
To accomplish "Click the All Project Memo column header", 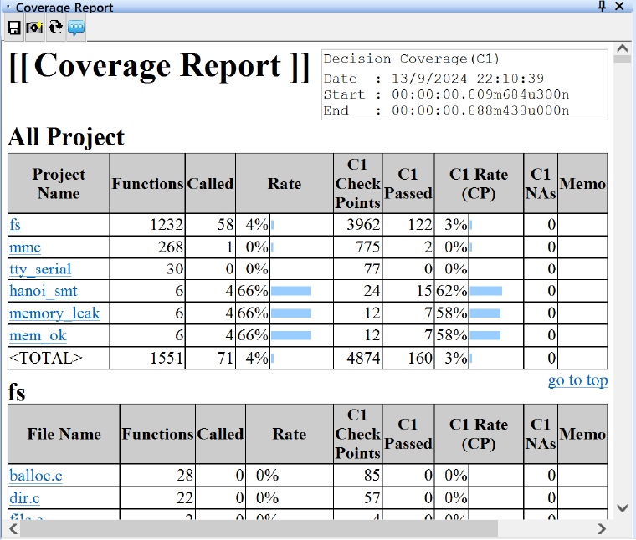I will [582, 184].
